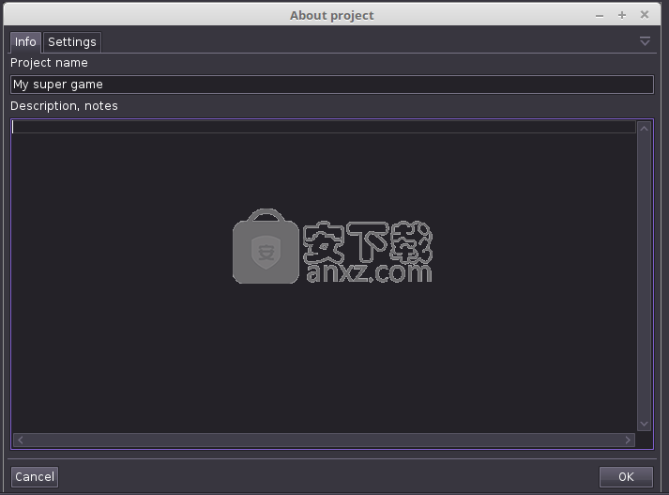The height and width of the screenshot is (495, 669).
Task: Switch to the Info tab
Action: [x=25, y=42]
